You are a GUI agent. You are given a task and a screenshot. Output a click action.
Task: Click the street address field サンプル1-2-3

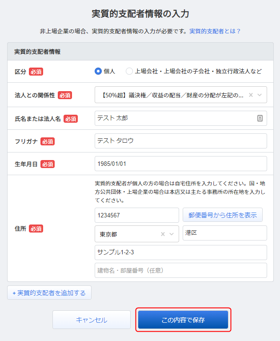[180, 253]
